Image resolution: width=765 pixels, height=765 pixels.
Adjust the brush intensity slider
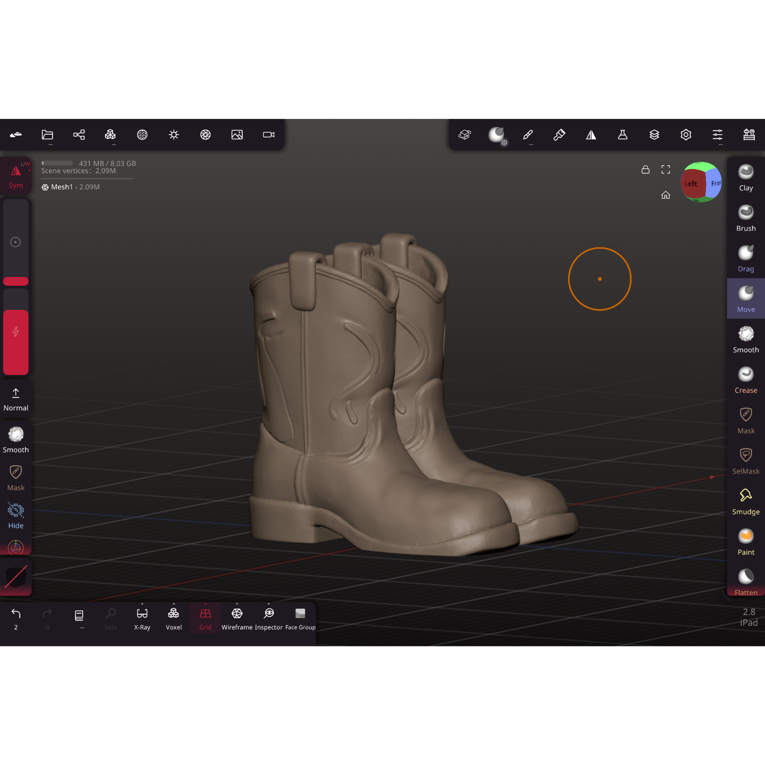(x=16, y=332)
